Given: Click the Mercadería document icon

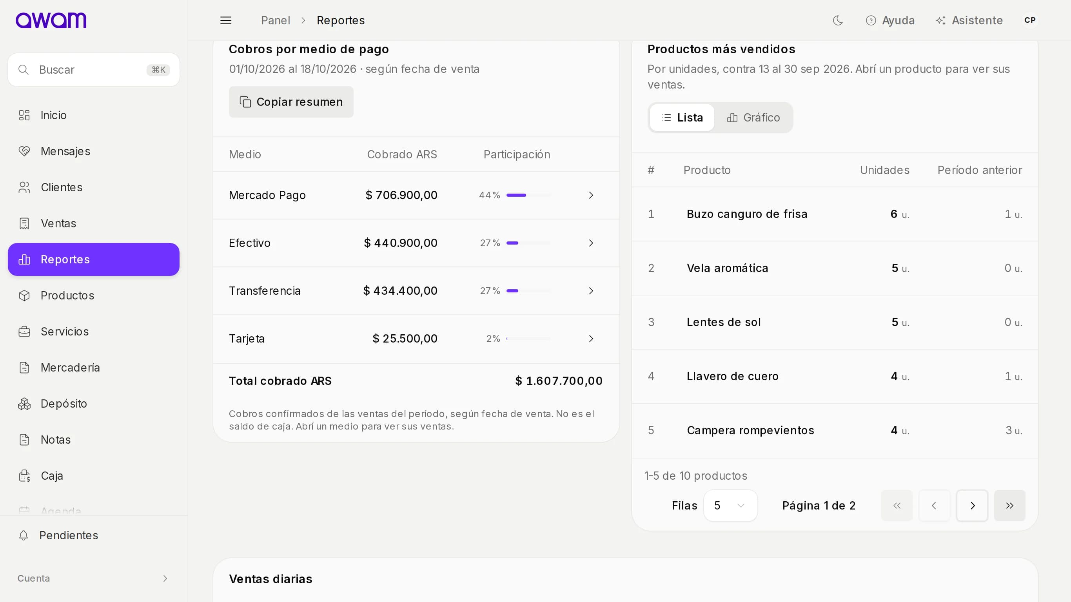Looking at the screenshot, I should tap(24, 368).
